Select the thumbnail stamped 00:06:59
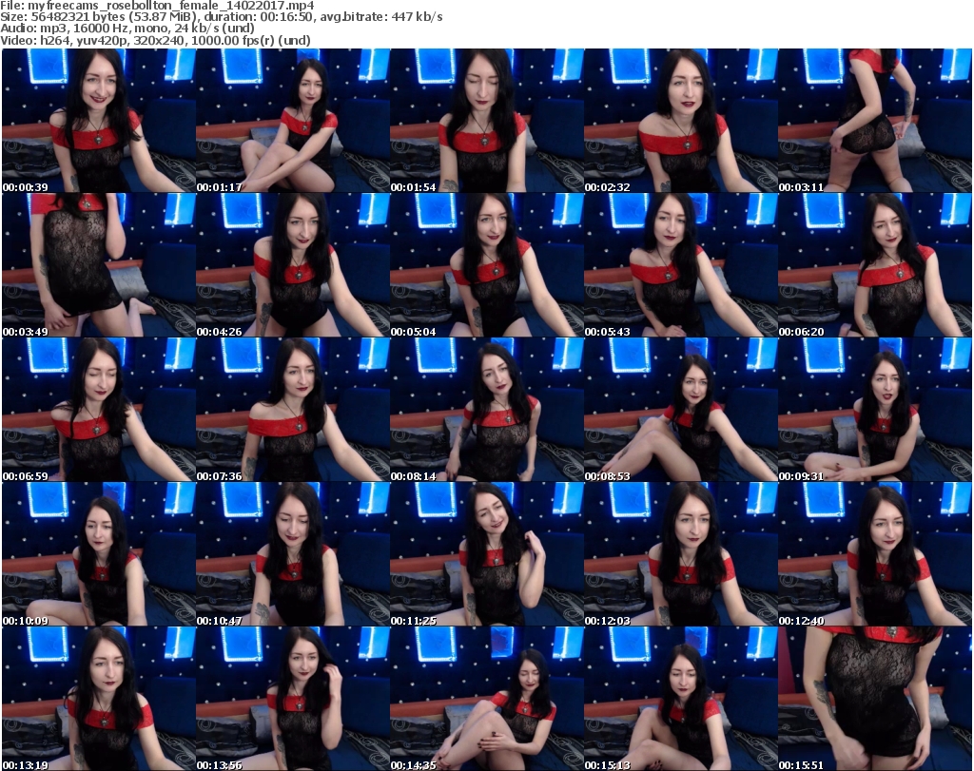974x771 pixels. (x=99, y=410)
